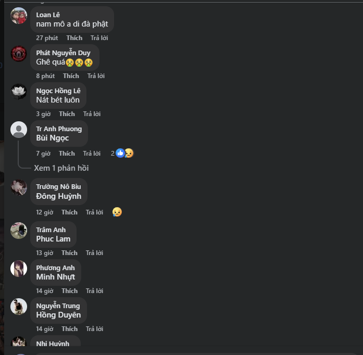Like Loan Lê's comment with Thích
The image size is (363, 355).
pyautogui.click(x=74, y=38)
